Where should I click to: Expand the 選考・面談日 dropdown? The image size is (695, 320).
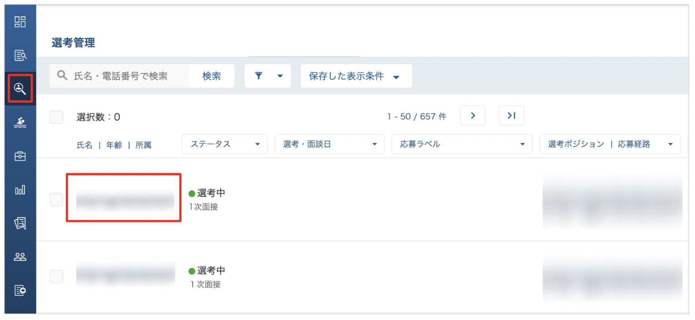point(329,144)
